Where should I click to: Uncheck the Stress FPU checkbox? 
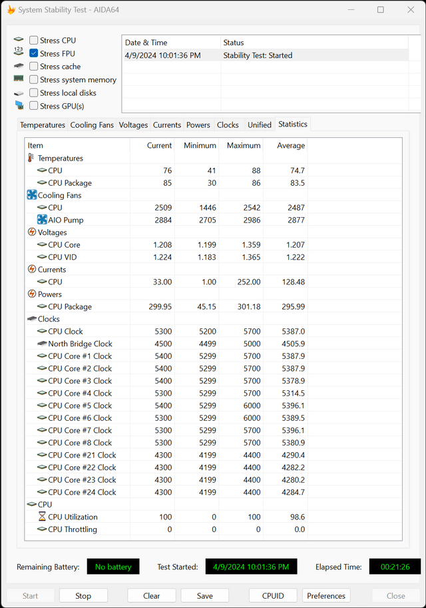[34, 53]
